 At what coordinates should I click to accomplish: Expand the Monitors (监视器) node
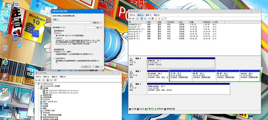39,106
